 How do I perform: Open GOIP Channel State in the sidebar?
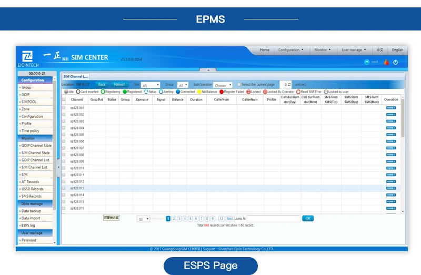(x=35, y=146)
